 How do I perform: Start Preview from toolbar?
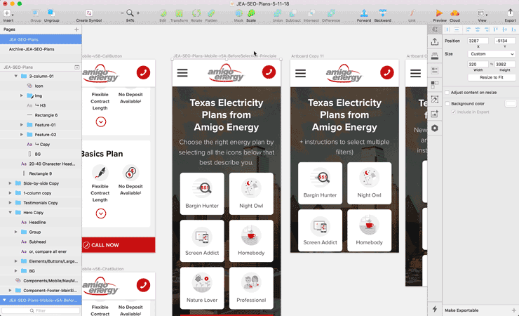(439, 13)
